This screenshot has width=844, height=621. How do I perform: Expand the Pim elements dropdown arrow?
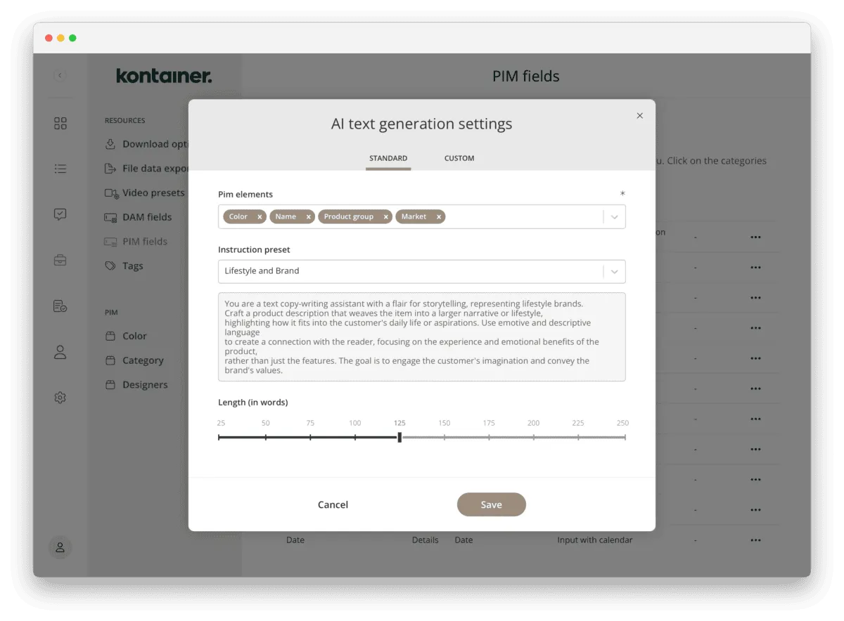coord(615,217)
